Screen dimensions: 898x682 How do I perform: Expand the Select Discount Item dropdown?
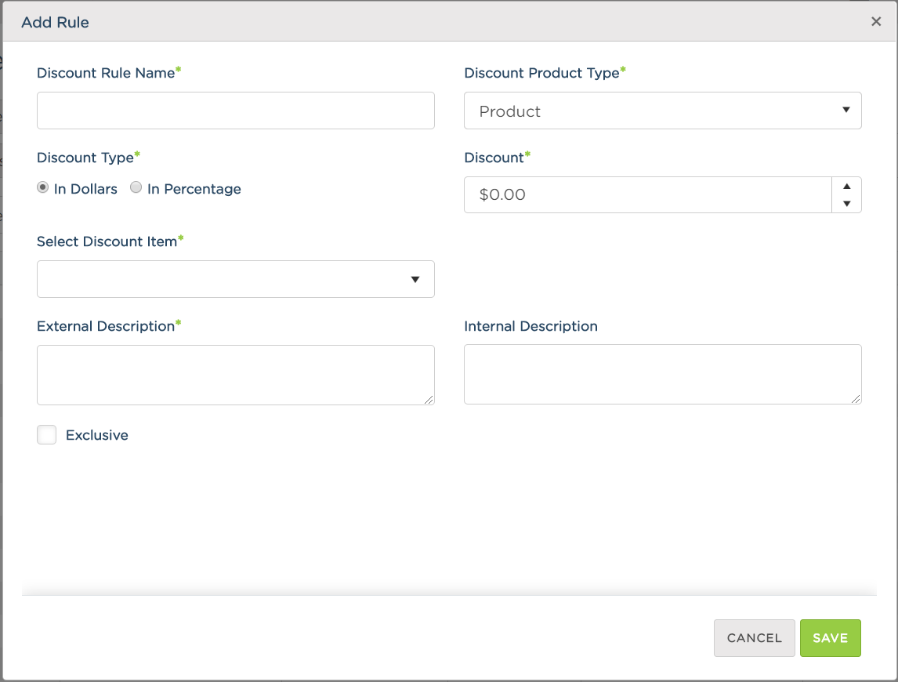pyautogui.click(x=235, y=279)
